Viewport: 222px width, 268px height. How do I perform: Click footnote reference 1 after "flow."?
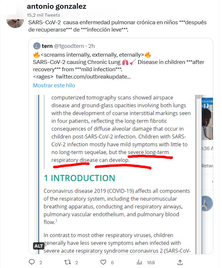click(x=56, y=221)
